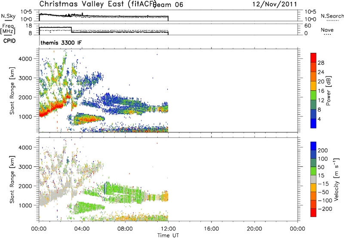
Task: Click the 'Time UT' axis label
Action: coord(168,235)
